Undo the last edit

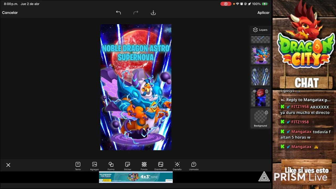pyautogui.click(x=118, y=13)
